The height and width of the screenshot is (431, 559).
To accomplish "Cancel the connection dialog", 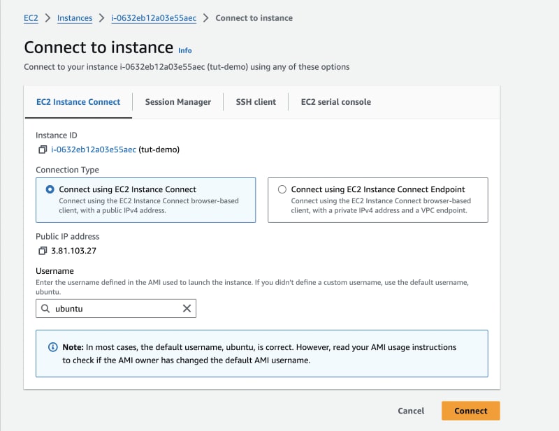I will 411,411.
